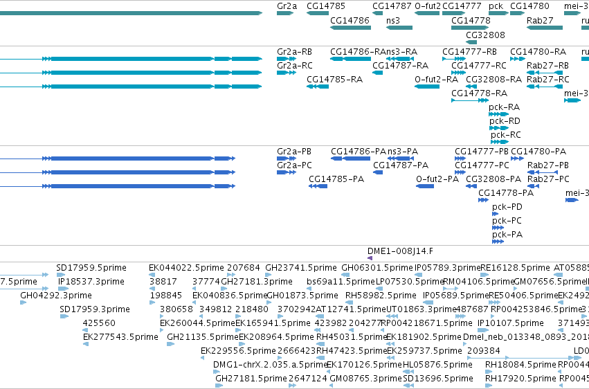Screen dimensions: 589x389
Task: Select the SD17959.5prime EST label
Action: [91, 268]
